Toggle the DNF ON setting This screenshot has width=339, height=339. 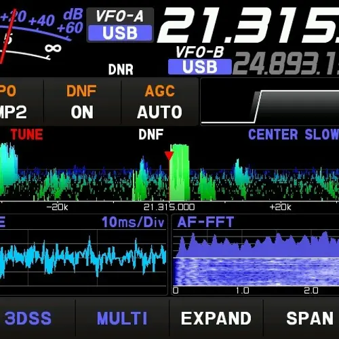(82, 102)
